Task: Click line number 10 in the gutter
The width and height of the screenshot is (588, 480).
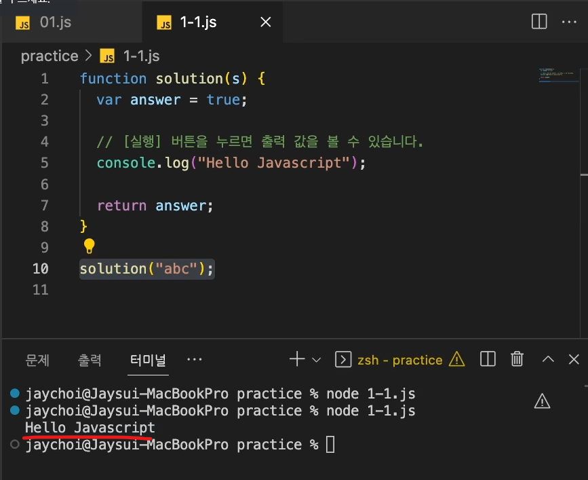Action: coord(41,269)
